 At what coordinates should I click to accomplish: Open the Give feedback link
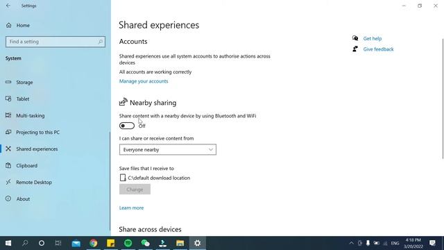378,49
